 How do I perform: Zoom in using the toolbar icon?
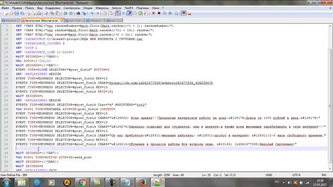click(92, 14)
